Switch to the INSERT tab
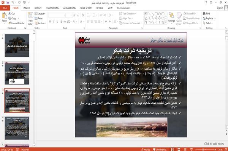Viewport: 228px width, 151px height. 27,8
